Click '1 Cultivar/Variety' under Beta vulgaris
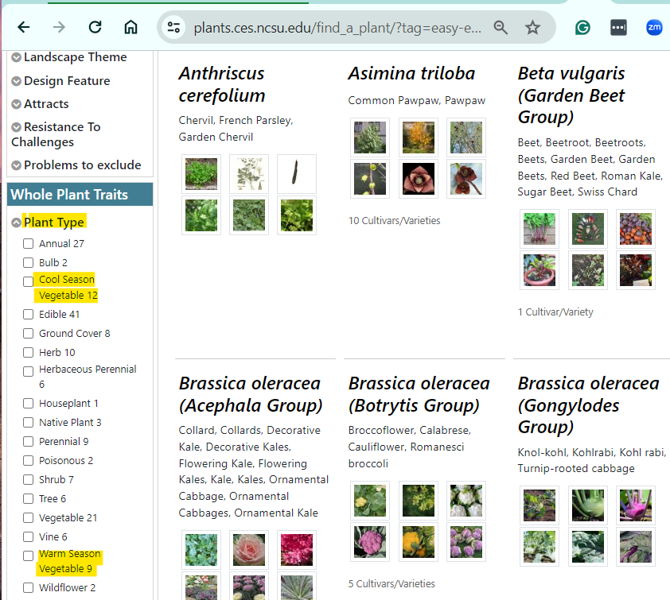Screen dimensions: 670x600 point(555,312)
